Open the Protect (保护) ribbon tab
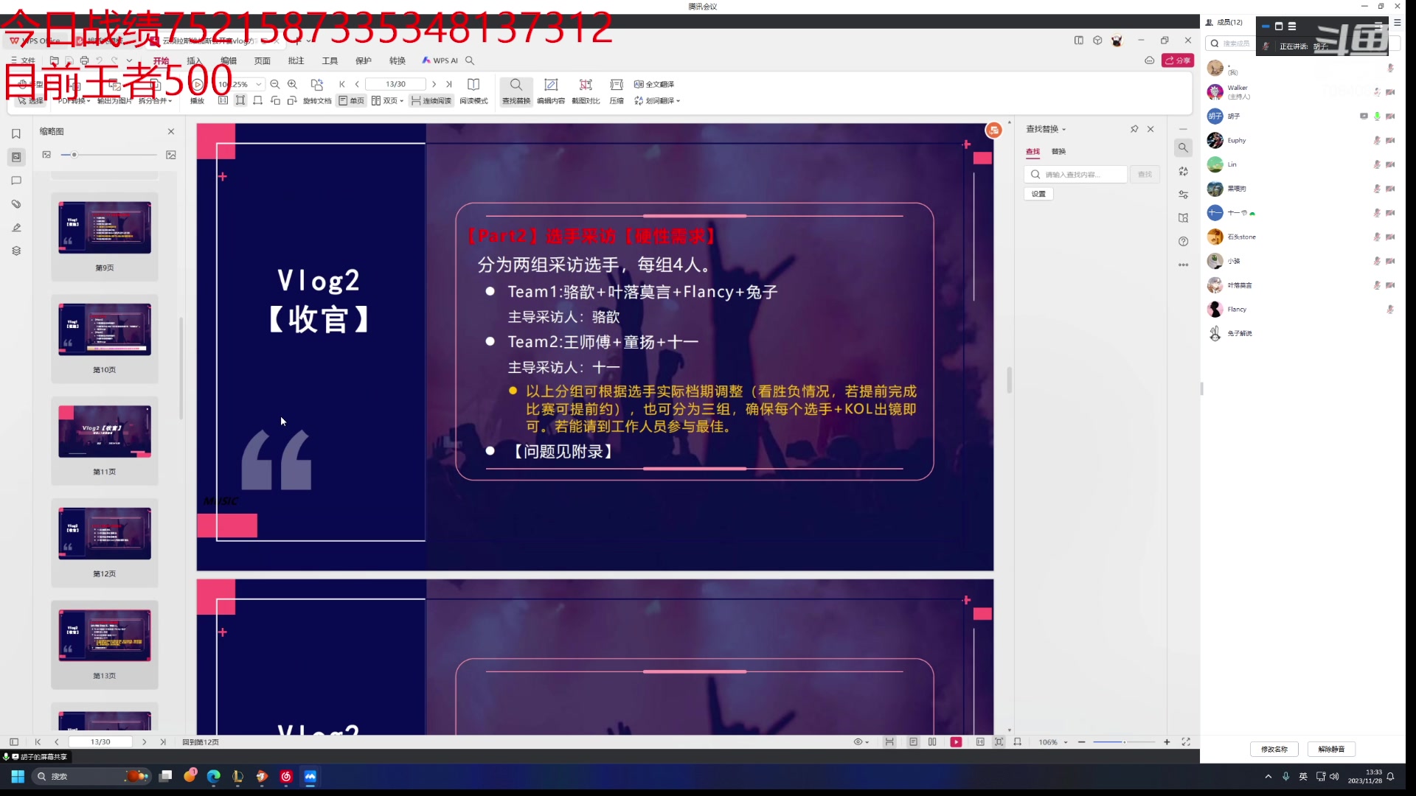 coord(364,60)
